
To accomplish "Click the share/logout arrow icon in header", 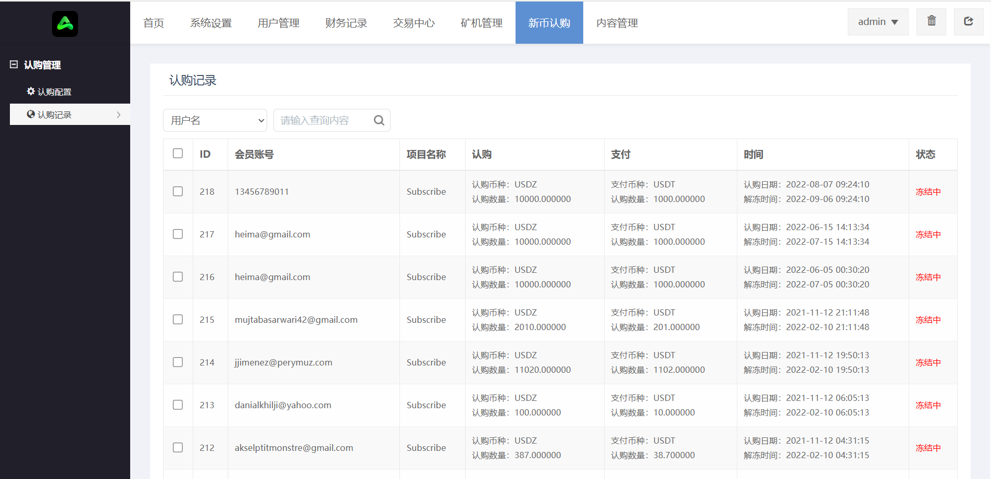I will click(x=968, y=21).
